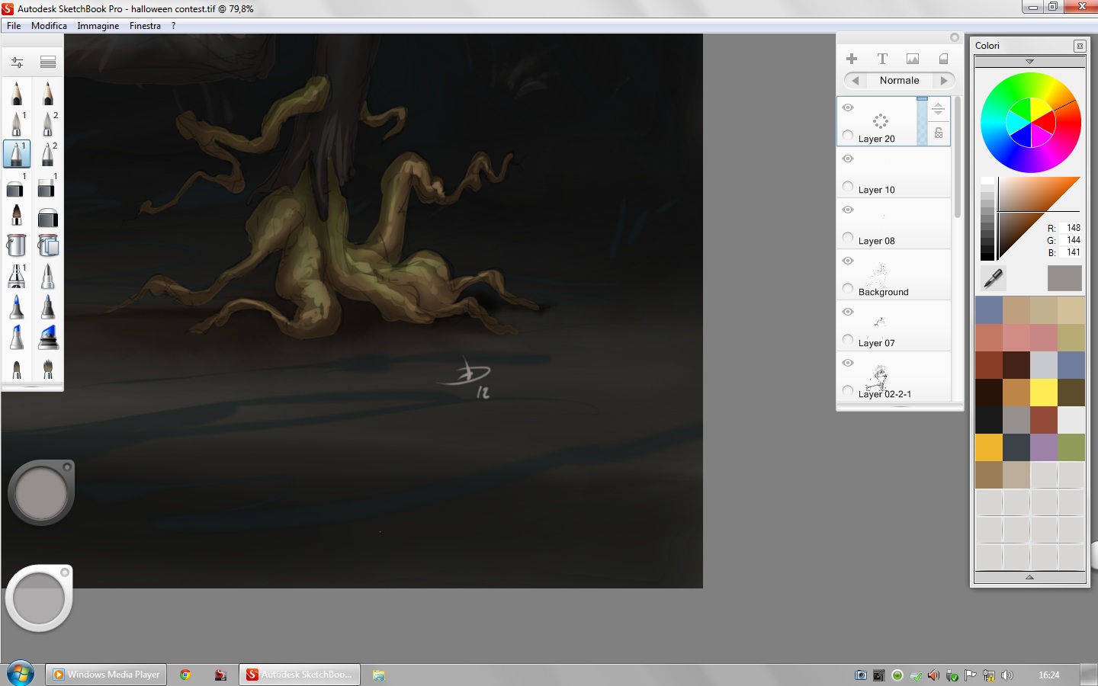This screenshot has height=686, width=1098.
Task: Hide Layer 08 with its eye icon
Action: point(848,210)
